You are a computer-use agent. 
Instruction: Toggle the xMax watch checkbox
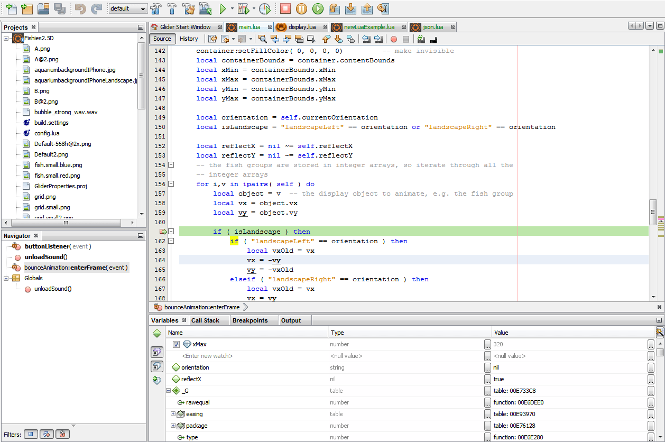coord(177,344)
